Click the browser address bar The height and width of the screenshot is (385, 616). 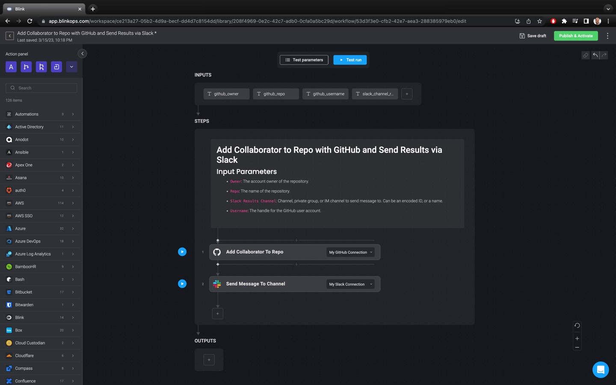[274, 21]
